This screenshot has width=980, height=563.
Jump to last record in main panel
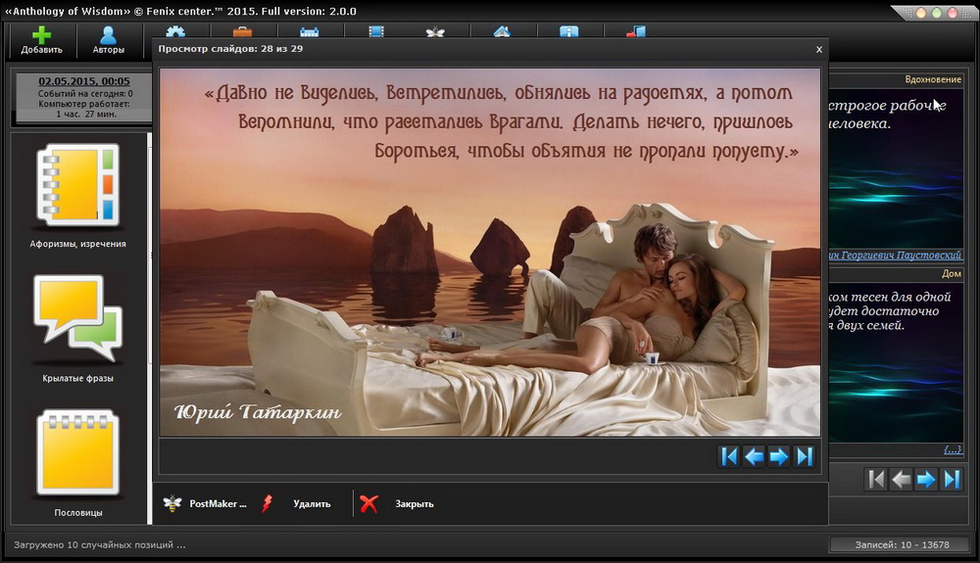pos(952,480)
